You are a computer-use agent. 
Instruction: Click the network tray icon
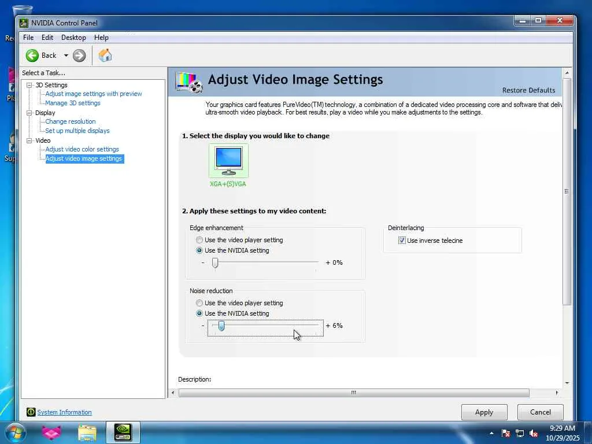click(520, 434)
